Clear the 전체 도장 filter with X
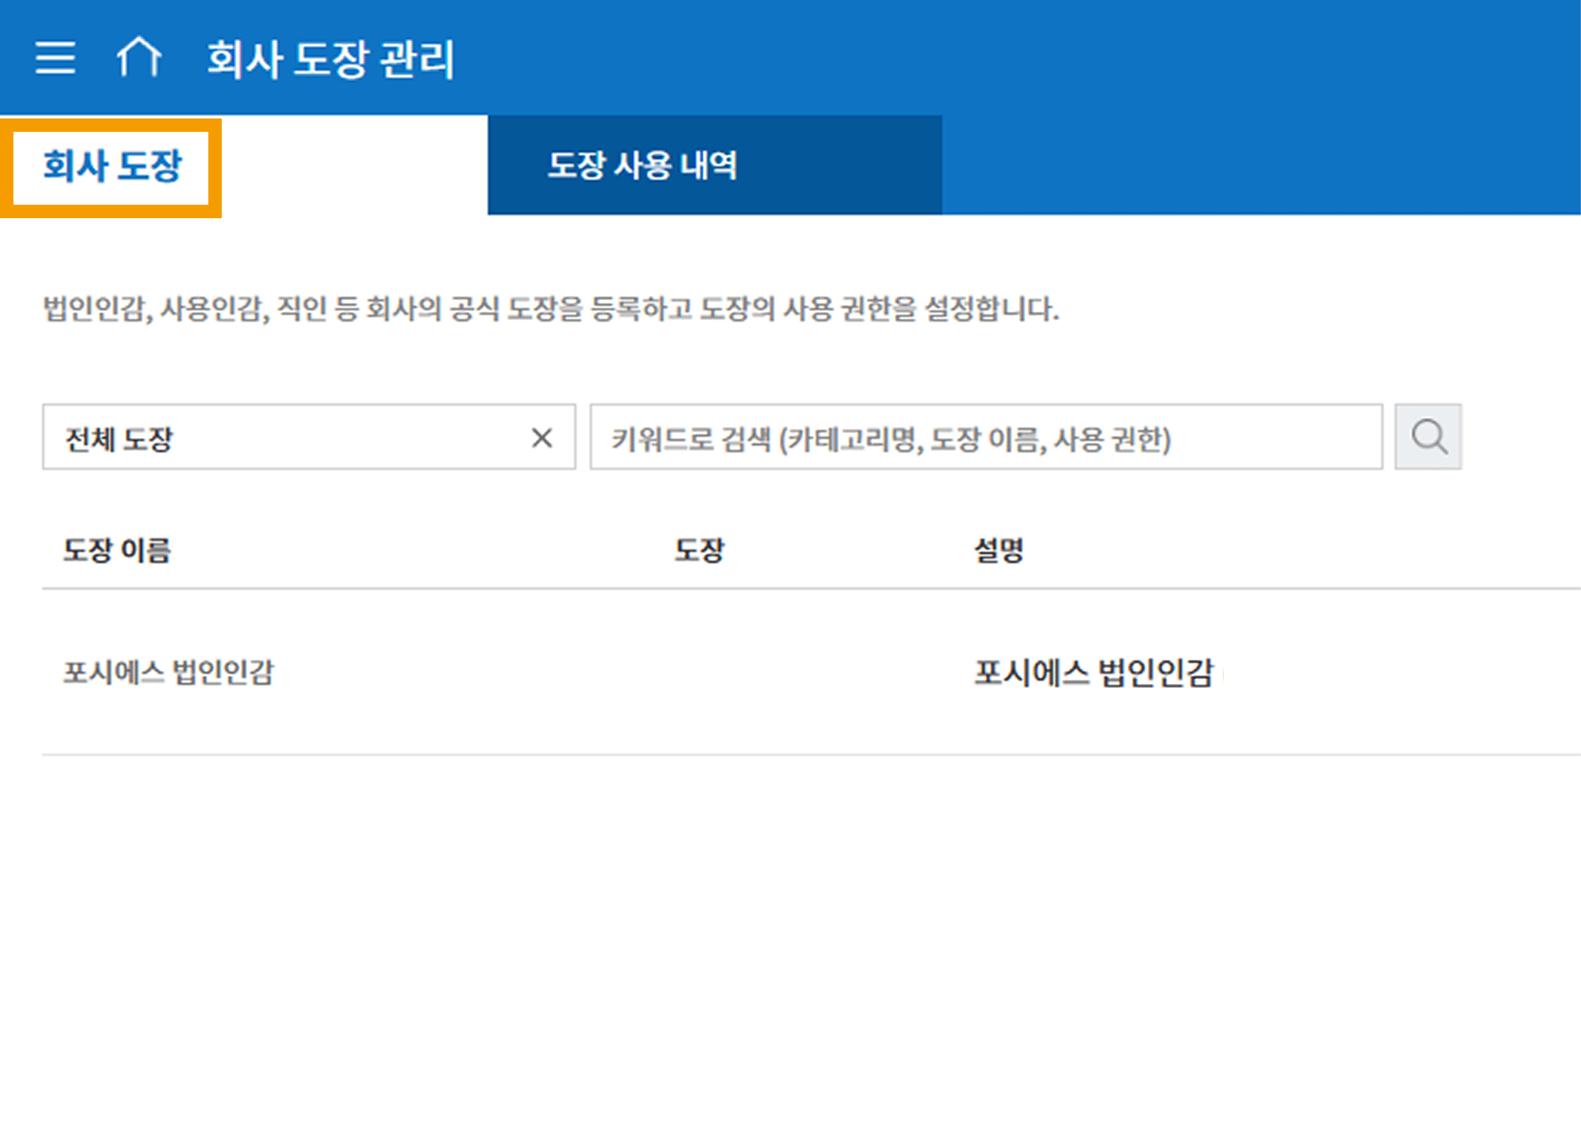The width and height of the screenshot is (1581, 1146). (541, 438)
